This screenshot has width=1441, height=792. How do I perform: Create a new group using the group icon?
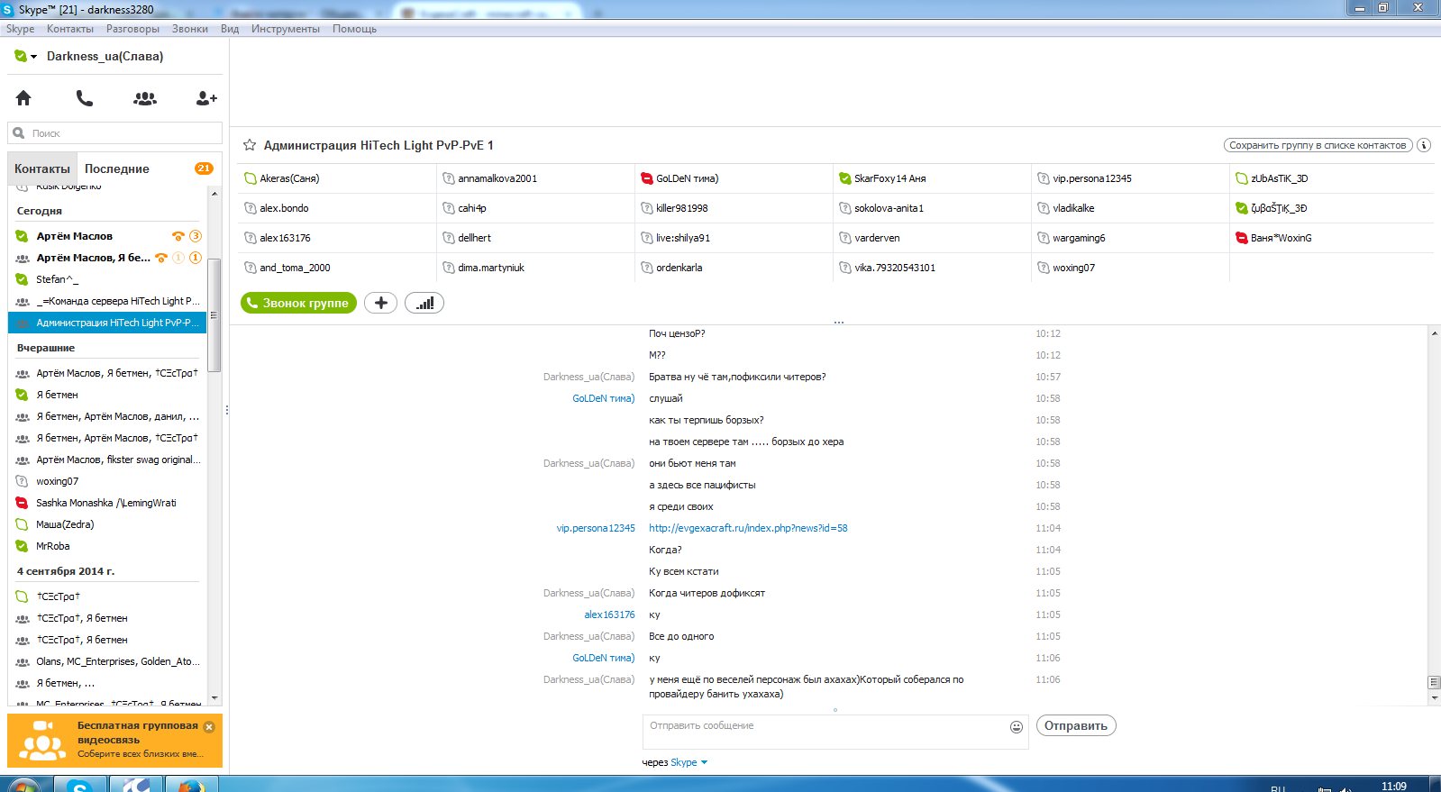[145, 98]
